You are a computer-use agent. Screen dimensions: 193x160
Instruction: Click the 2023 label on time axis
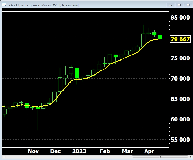79,151
